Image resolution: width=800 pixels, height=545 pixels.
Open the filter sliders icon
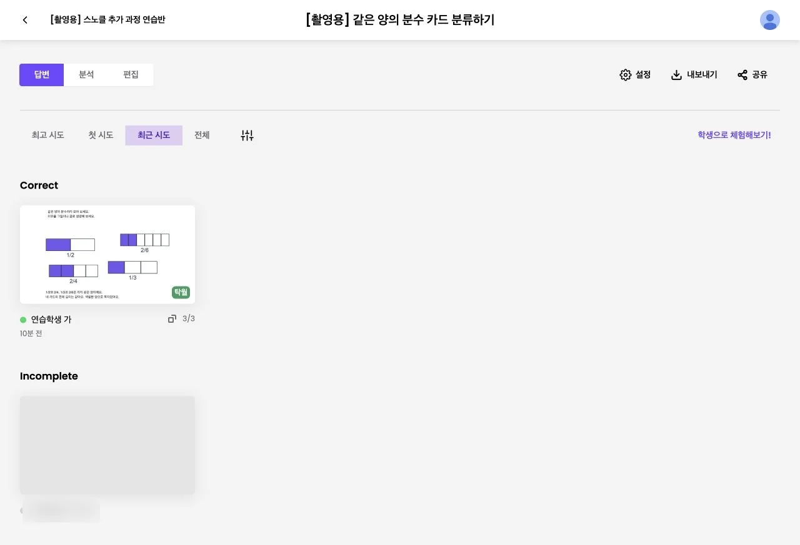[247, 135]
